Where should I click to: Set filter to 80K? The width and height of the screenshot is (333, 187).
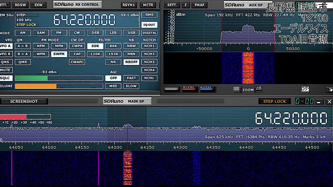113,46
